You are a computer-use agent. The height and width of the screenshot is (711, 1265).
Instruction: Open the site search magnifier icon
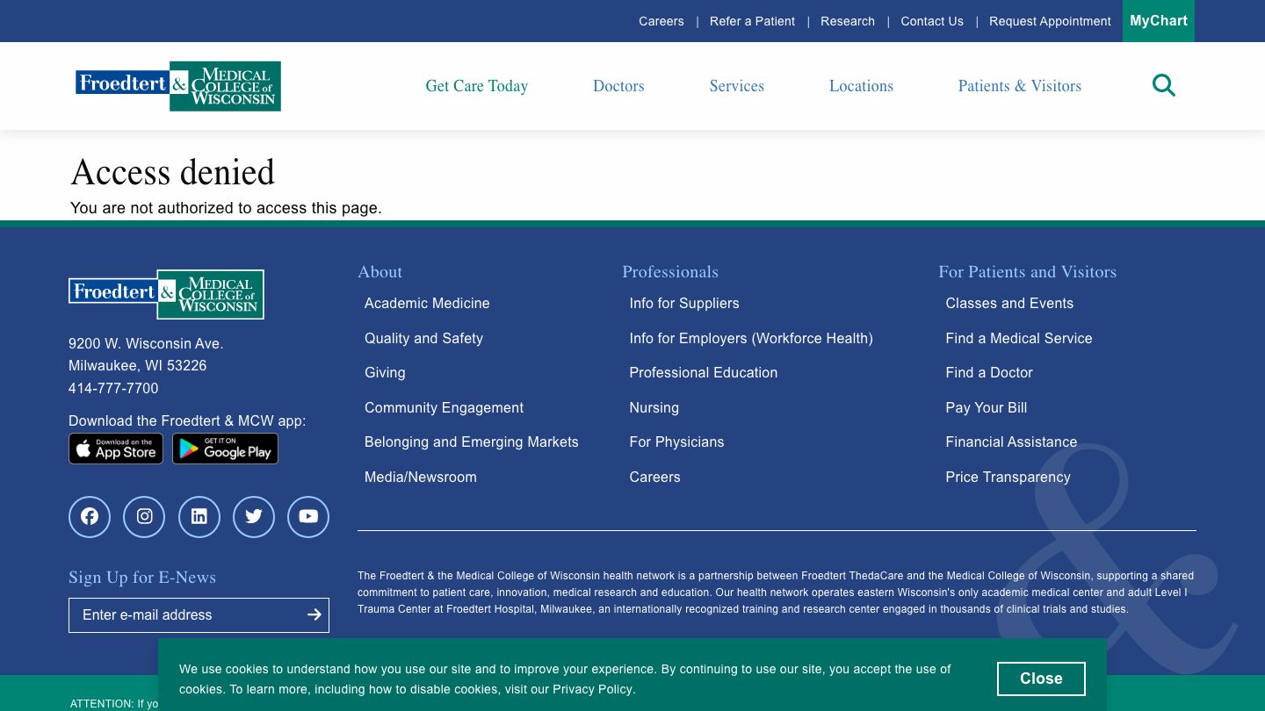point(1163,85)
